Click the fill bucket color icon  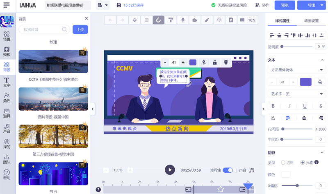click(x=320, y=82)
